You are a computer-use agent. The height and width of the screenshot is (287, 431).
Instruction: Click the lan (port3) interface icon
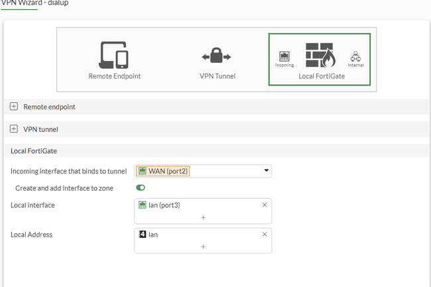click(143, 205)
